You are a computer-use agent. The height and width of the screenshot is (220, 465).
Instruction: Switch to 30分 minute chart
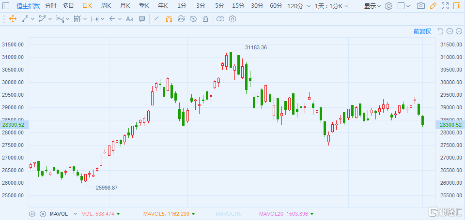click(257, 6)
